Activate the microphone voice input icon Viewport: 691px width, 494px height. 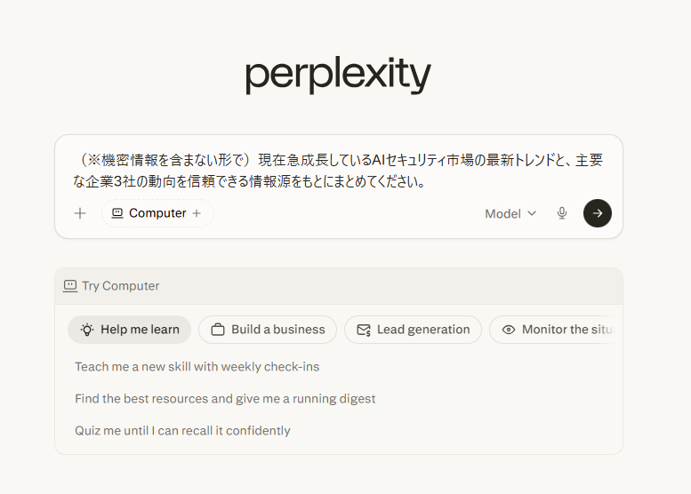(561, 213)
